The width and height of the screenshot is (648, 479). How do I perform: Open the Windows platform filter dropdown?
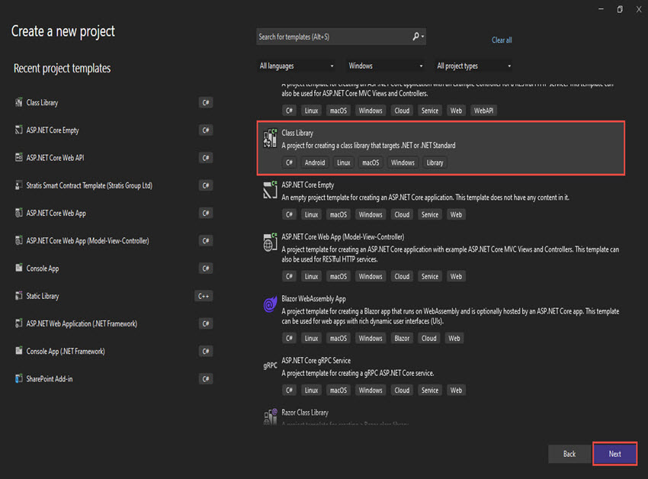click(385, 66)
